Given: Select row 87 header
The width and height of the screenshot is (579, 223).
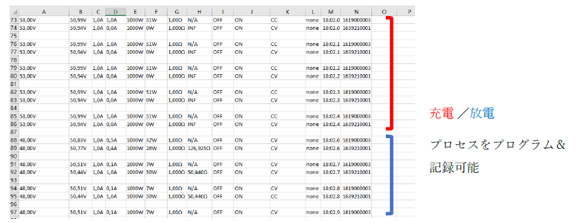Looking at the screenshot, I should point(14,132).
